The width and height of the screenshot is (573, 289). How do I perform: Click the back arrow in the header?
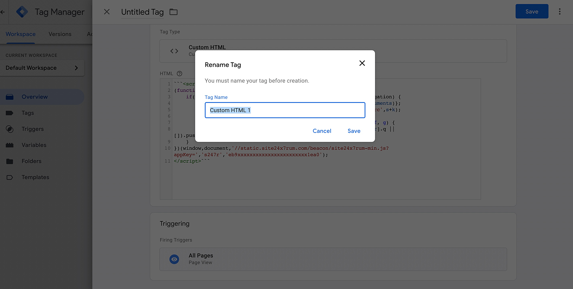(3, 12)
